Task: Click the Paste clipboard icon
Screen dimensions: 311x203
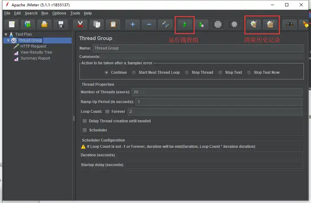Action: (113, 24)
